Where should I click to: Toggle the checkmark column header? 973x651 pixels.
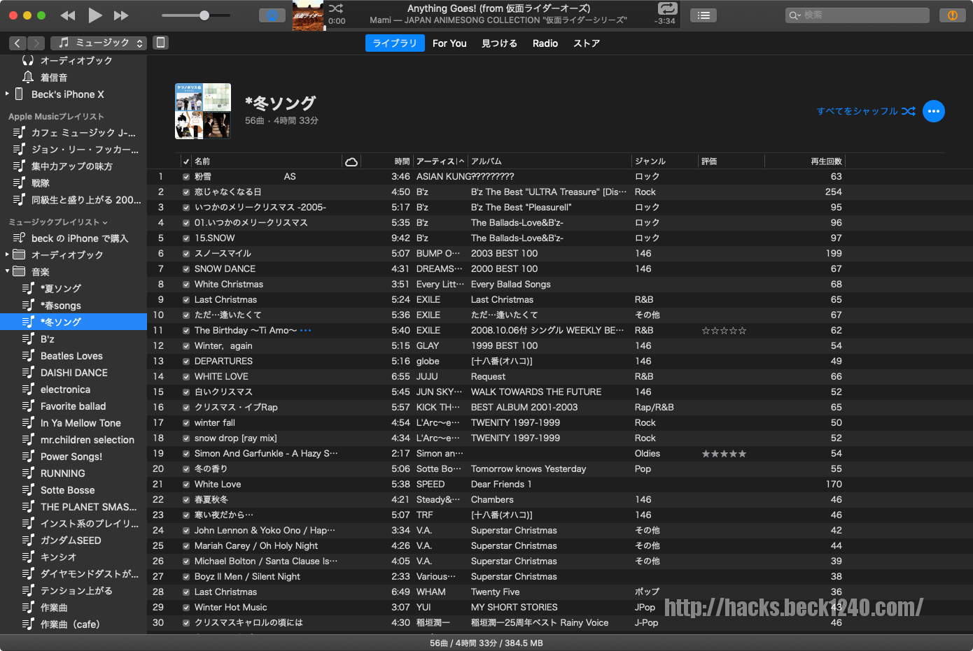click(186, 162)
